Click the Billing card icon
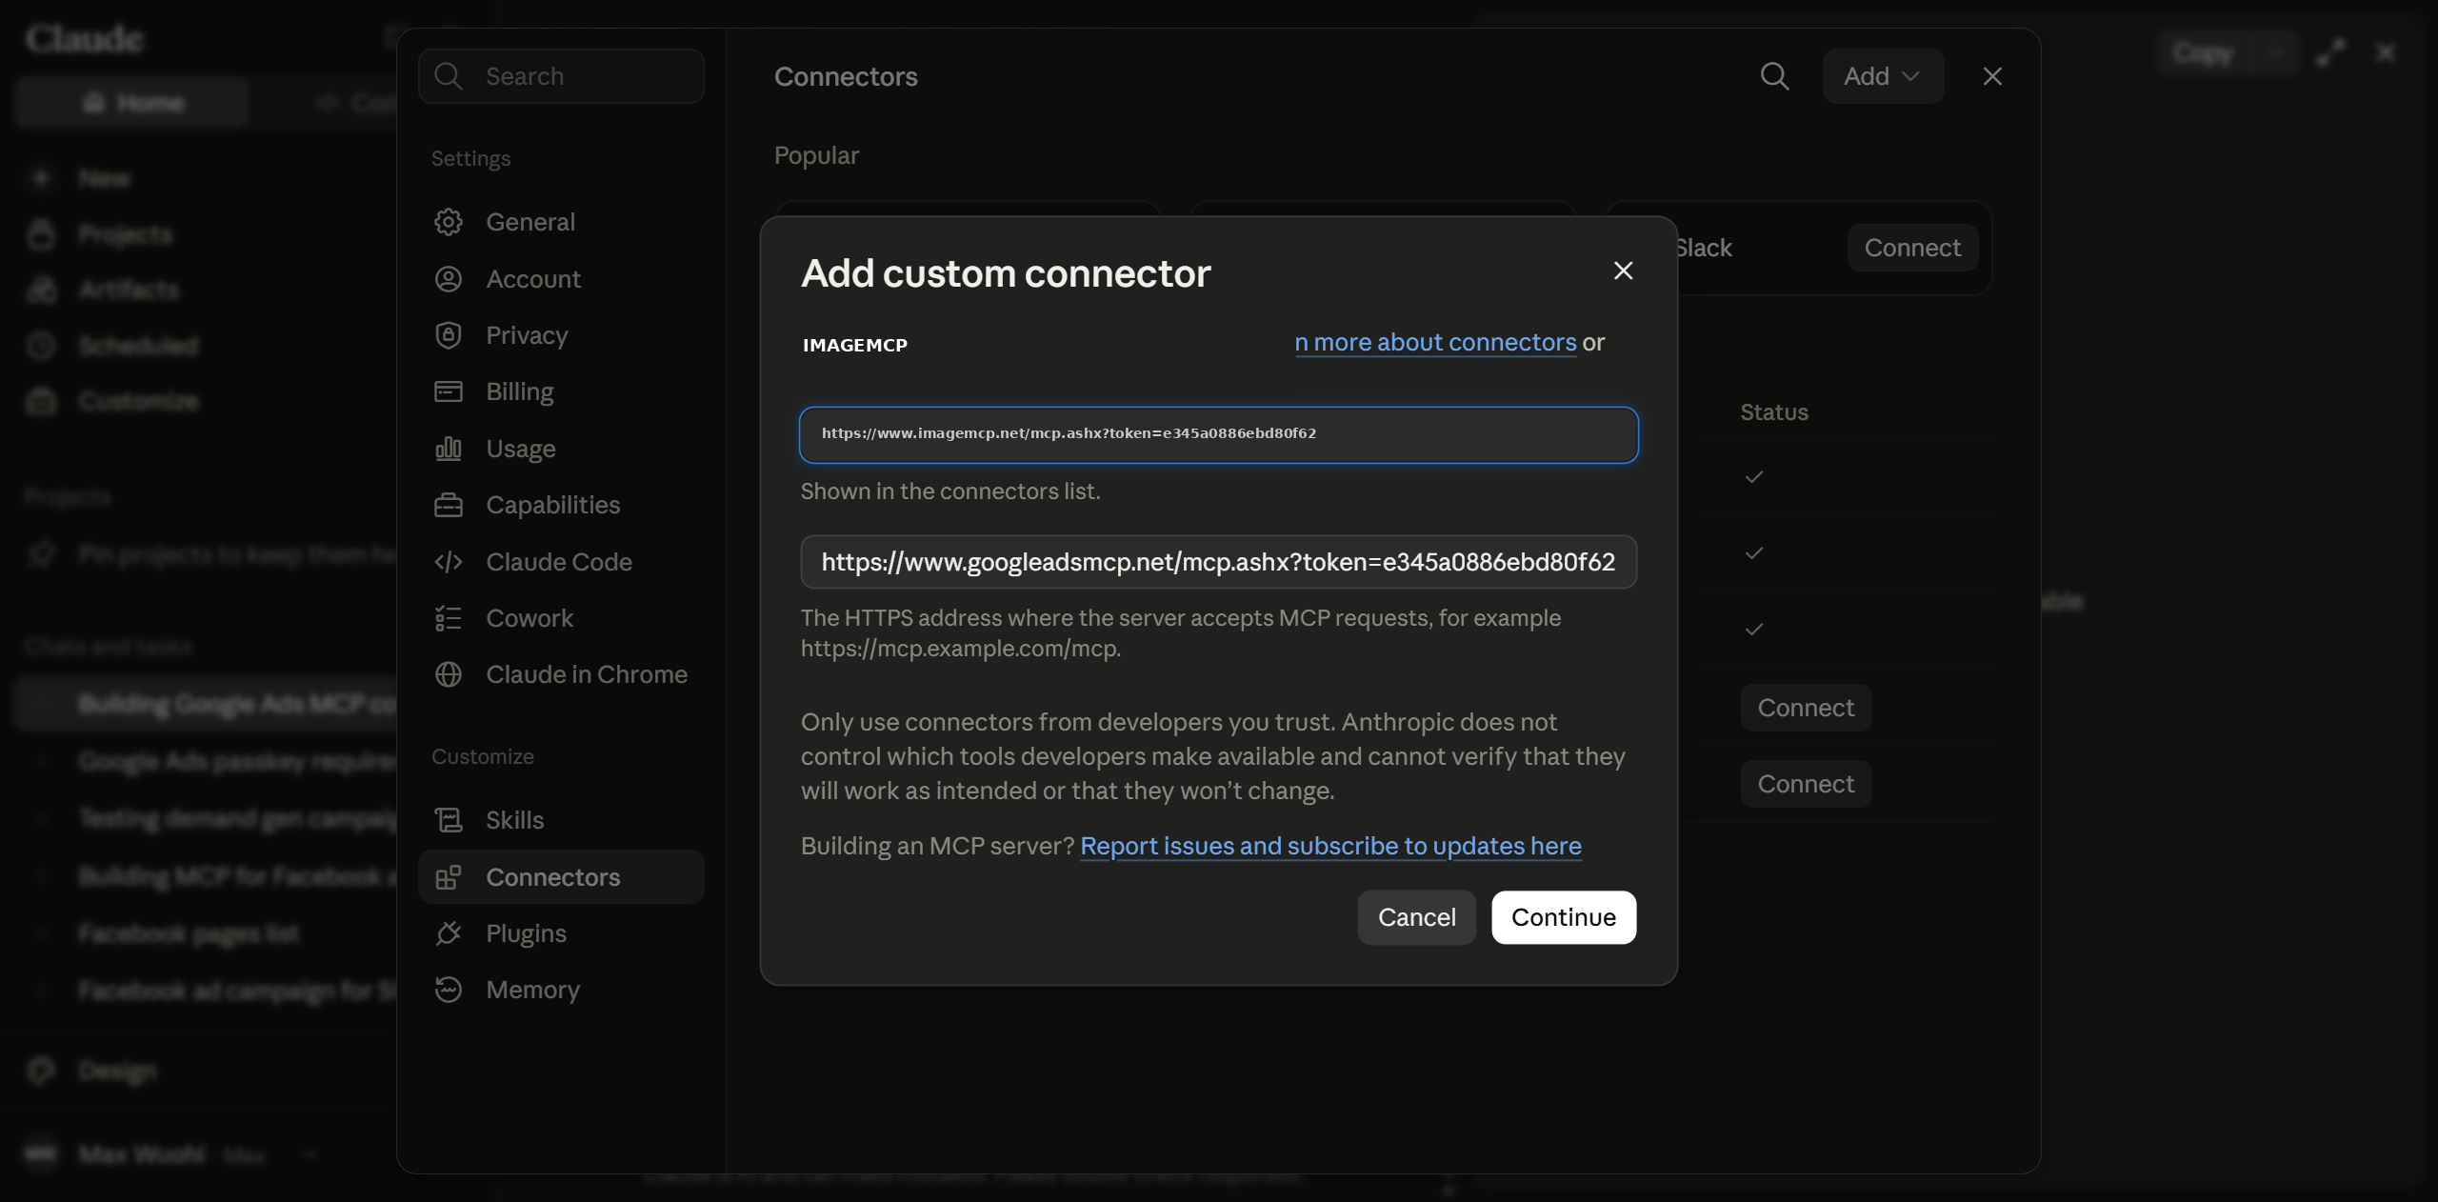This screenshot has height=1202, width=2438. pyautogui.click(x=448, y=391)
